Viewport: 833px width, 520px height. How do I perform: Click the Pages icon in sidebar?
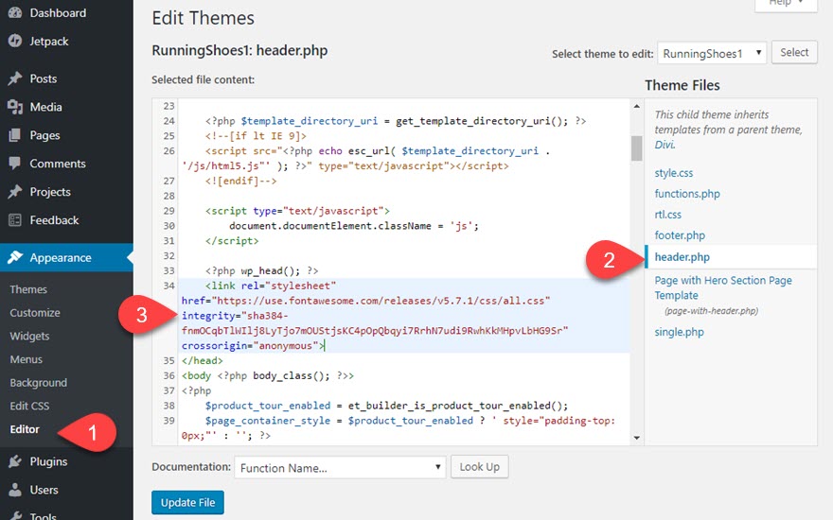pyautogui.click(x=15, y=136)
